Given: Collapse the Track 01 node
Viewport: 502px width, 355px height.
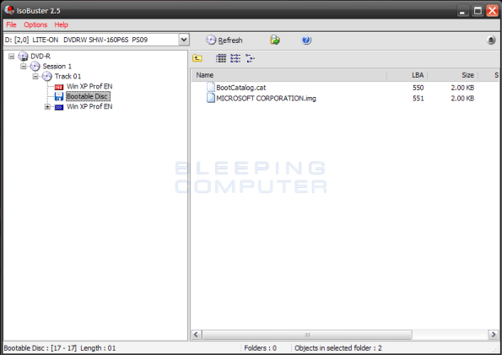Looking at the screenshot, I should [35, 76].
